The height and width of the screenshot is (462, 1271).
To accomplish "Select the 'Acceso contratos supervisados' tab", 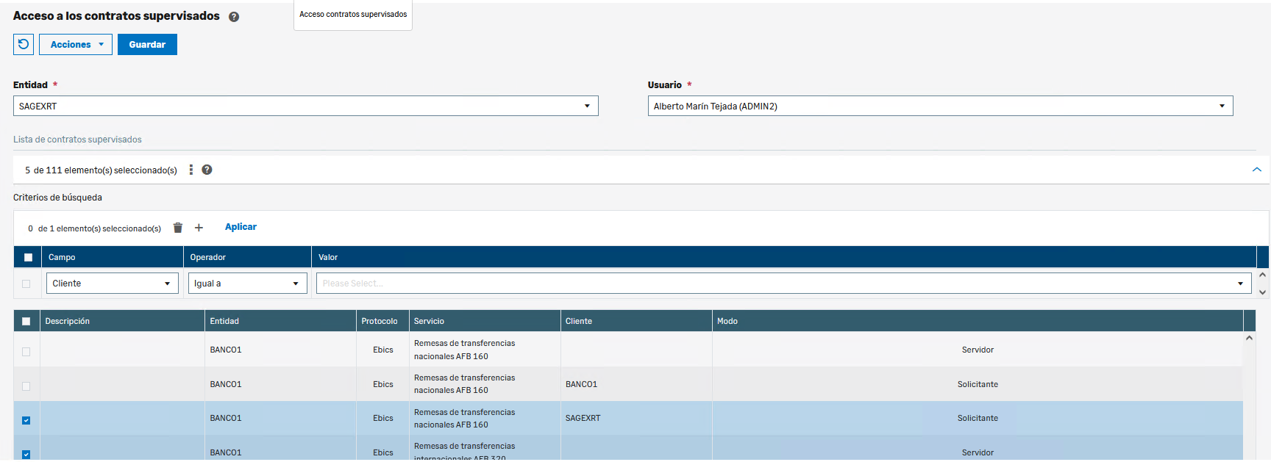I will point(353,15).
